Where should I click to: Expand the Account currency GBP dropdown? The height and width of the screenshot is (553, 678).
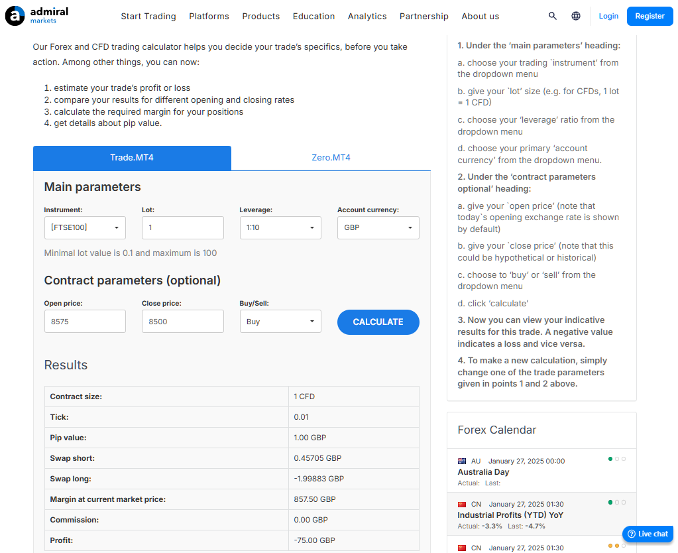(378, 227)
